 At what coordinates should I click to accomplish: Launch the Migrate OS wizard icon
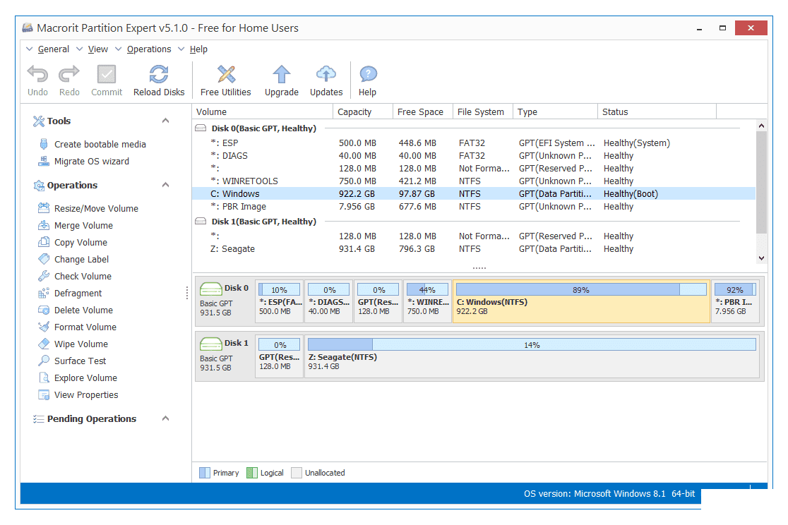click(44, 162)
